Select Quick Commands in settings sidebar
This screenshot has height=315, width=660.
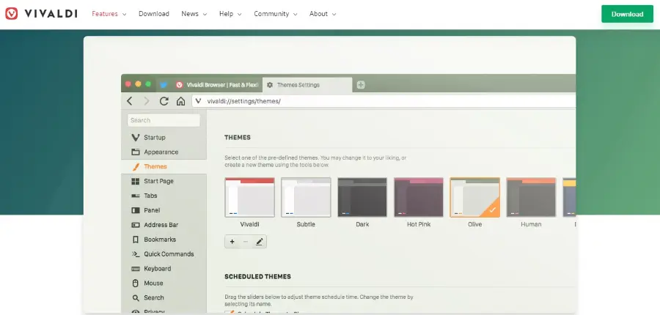[x=169, y=254]
